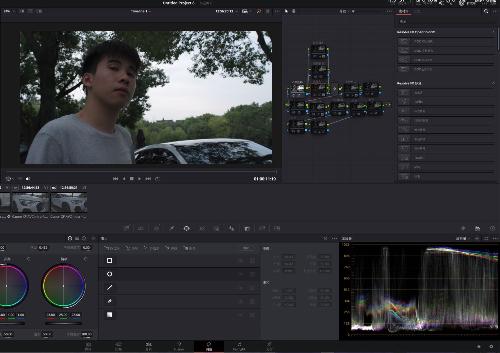Image resolution: width=500 pixels, height=353 pixels.
Task: Click the effects library search field
Action: (x=446, y=22)
